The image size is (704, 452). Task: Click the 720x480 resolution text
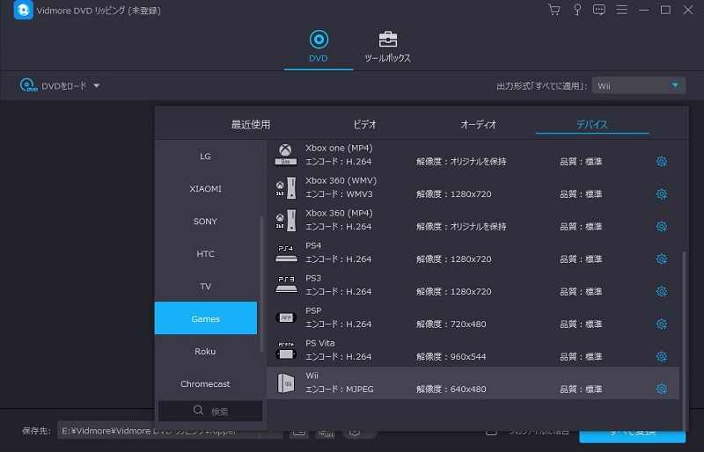tap(468, 324)
